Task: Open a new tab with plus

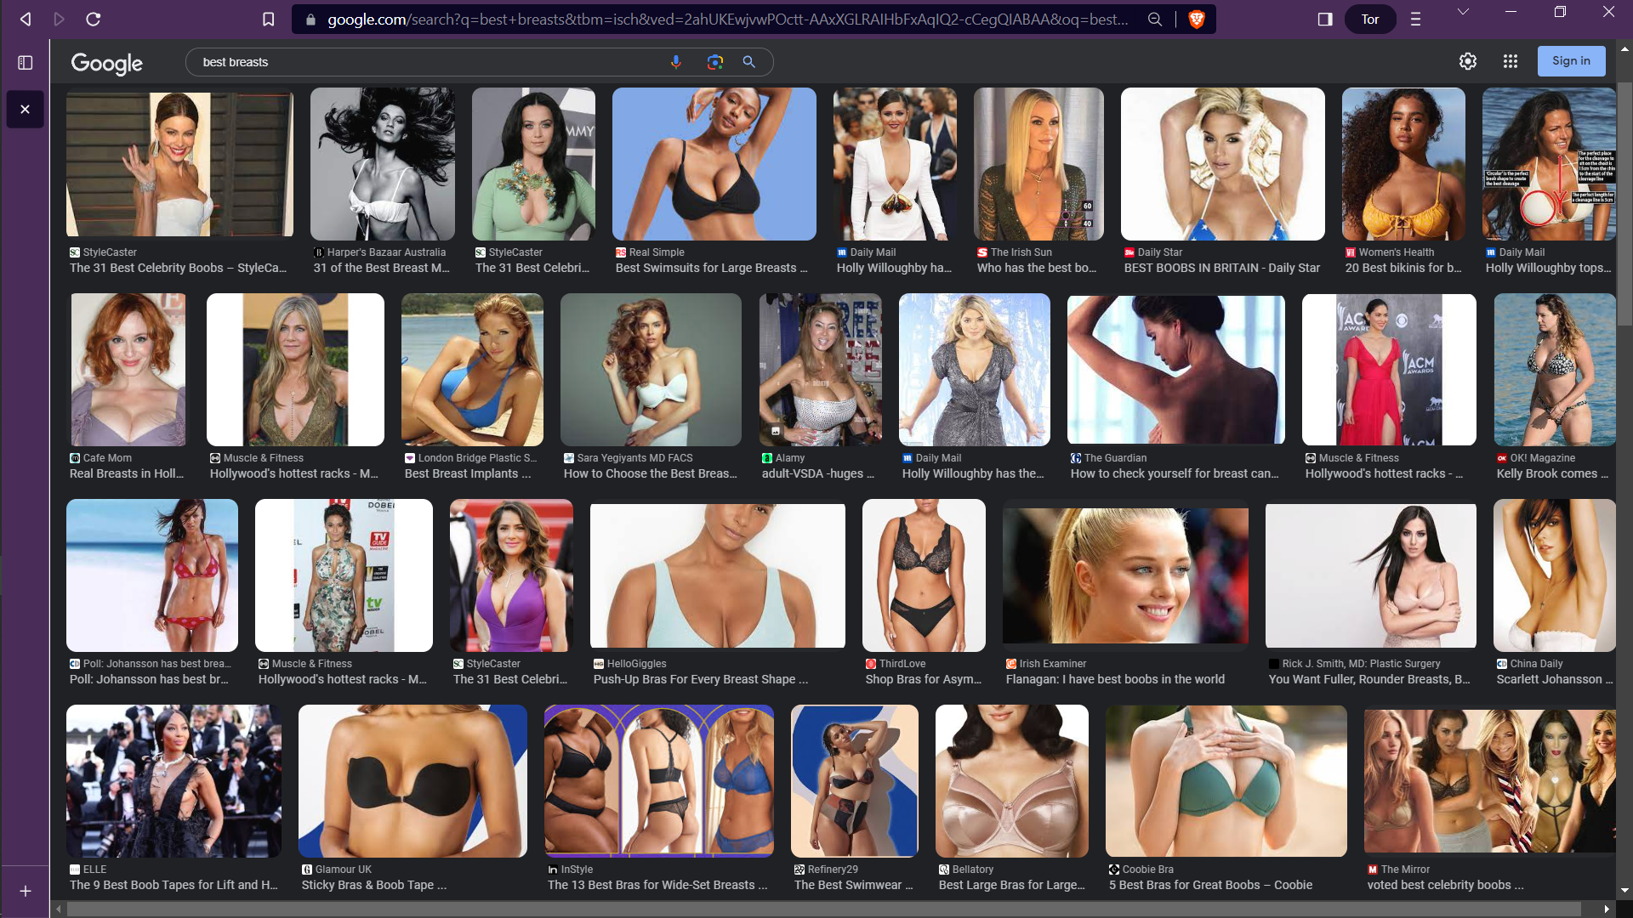Action: [26, 891]
